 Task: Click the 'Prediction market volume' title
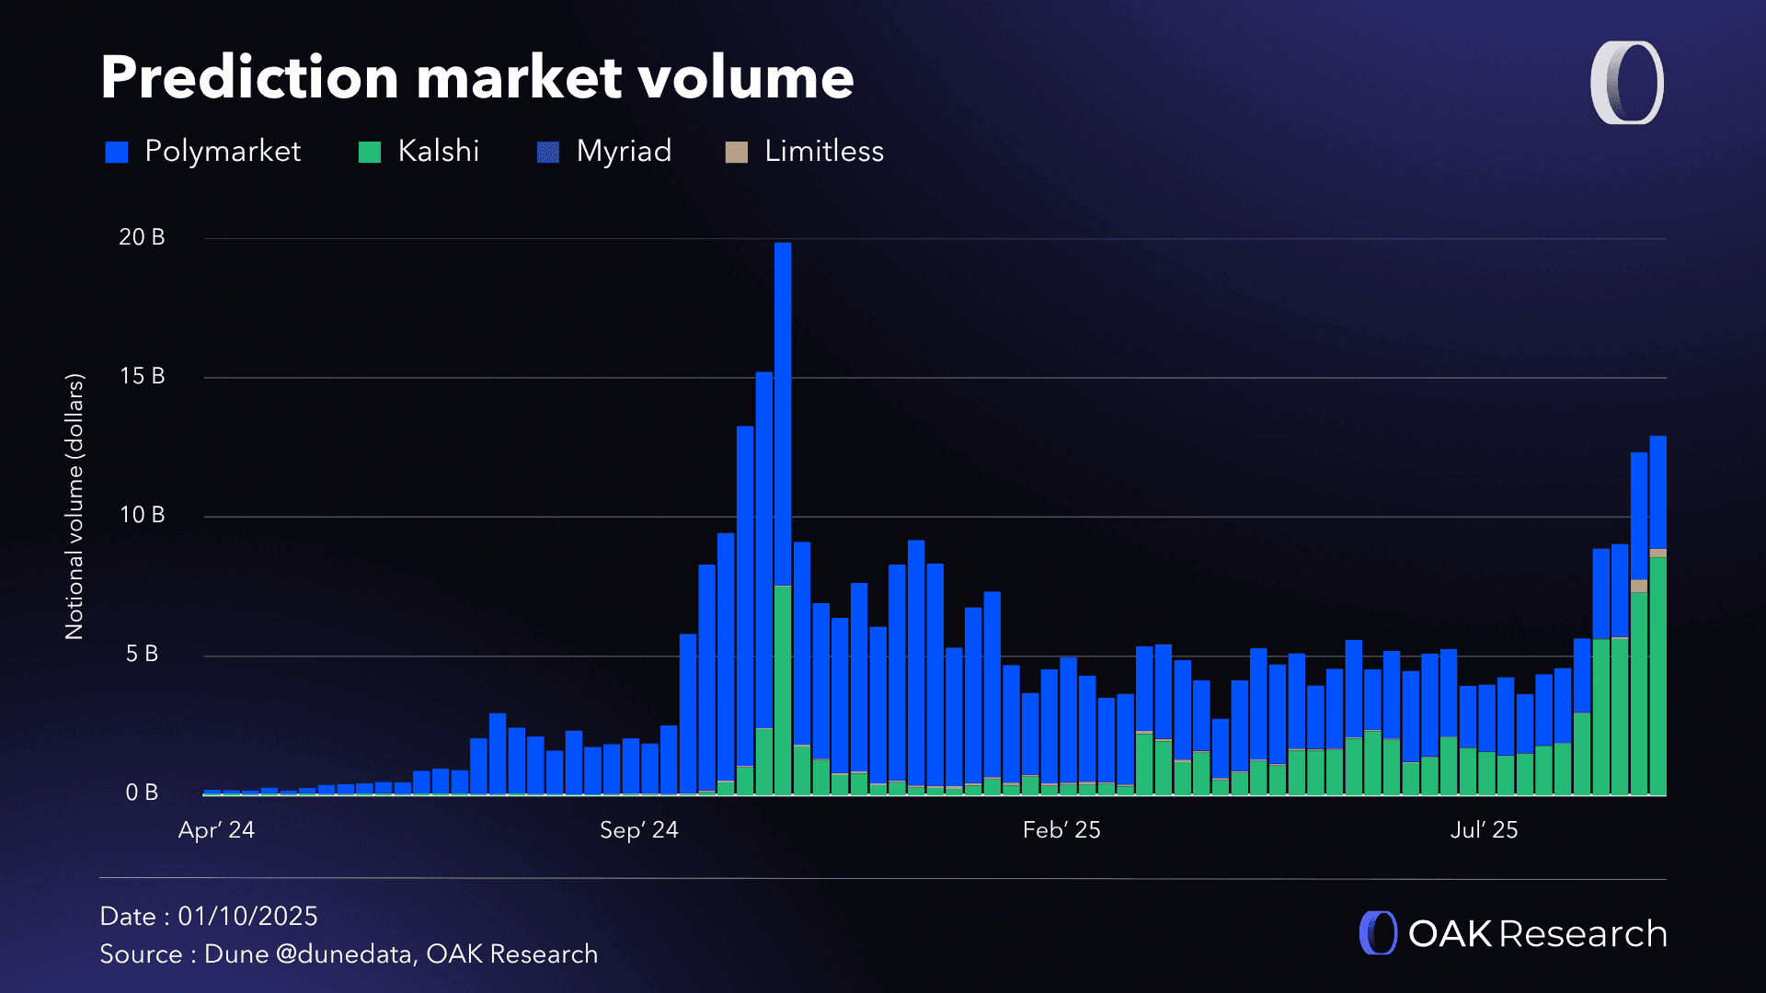[x=477, y=77]
